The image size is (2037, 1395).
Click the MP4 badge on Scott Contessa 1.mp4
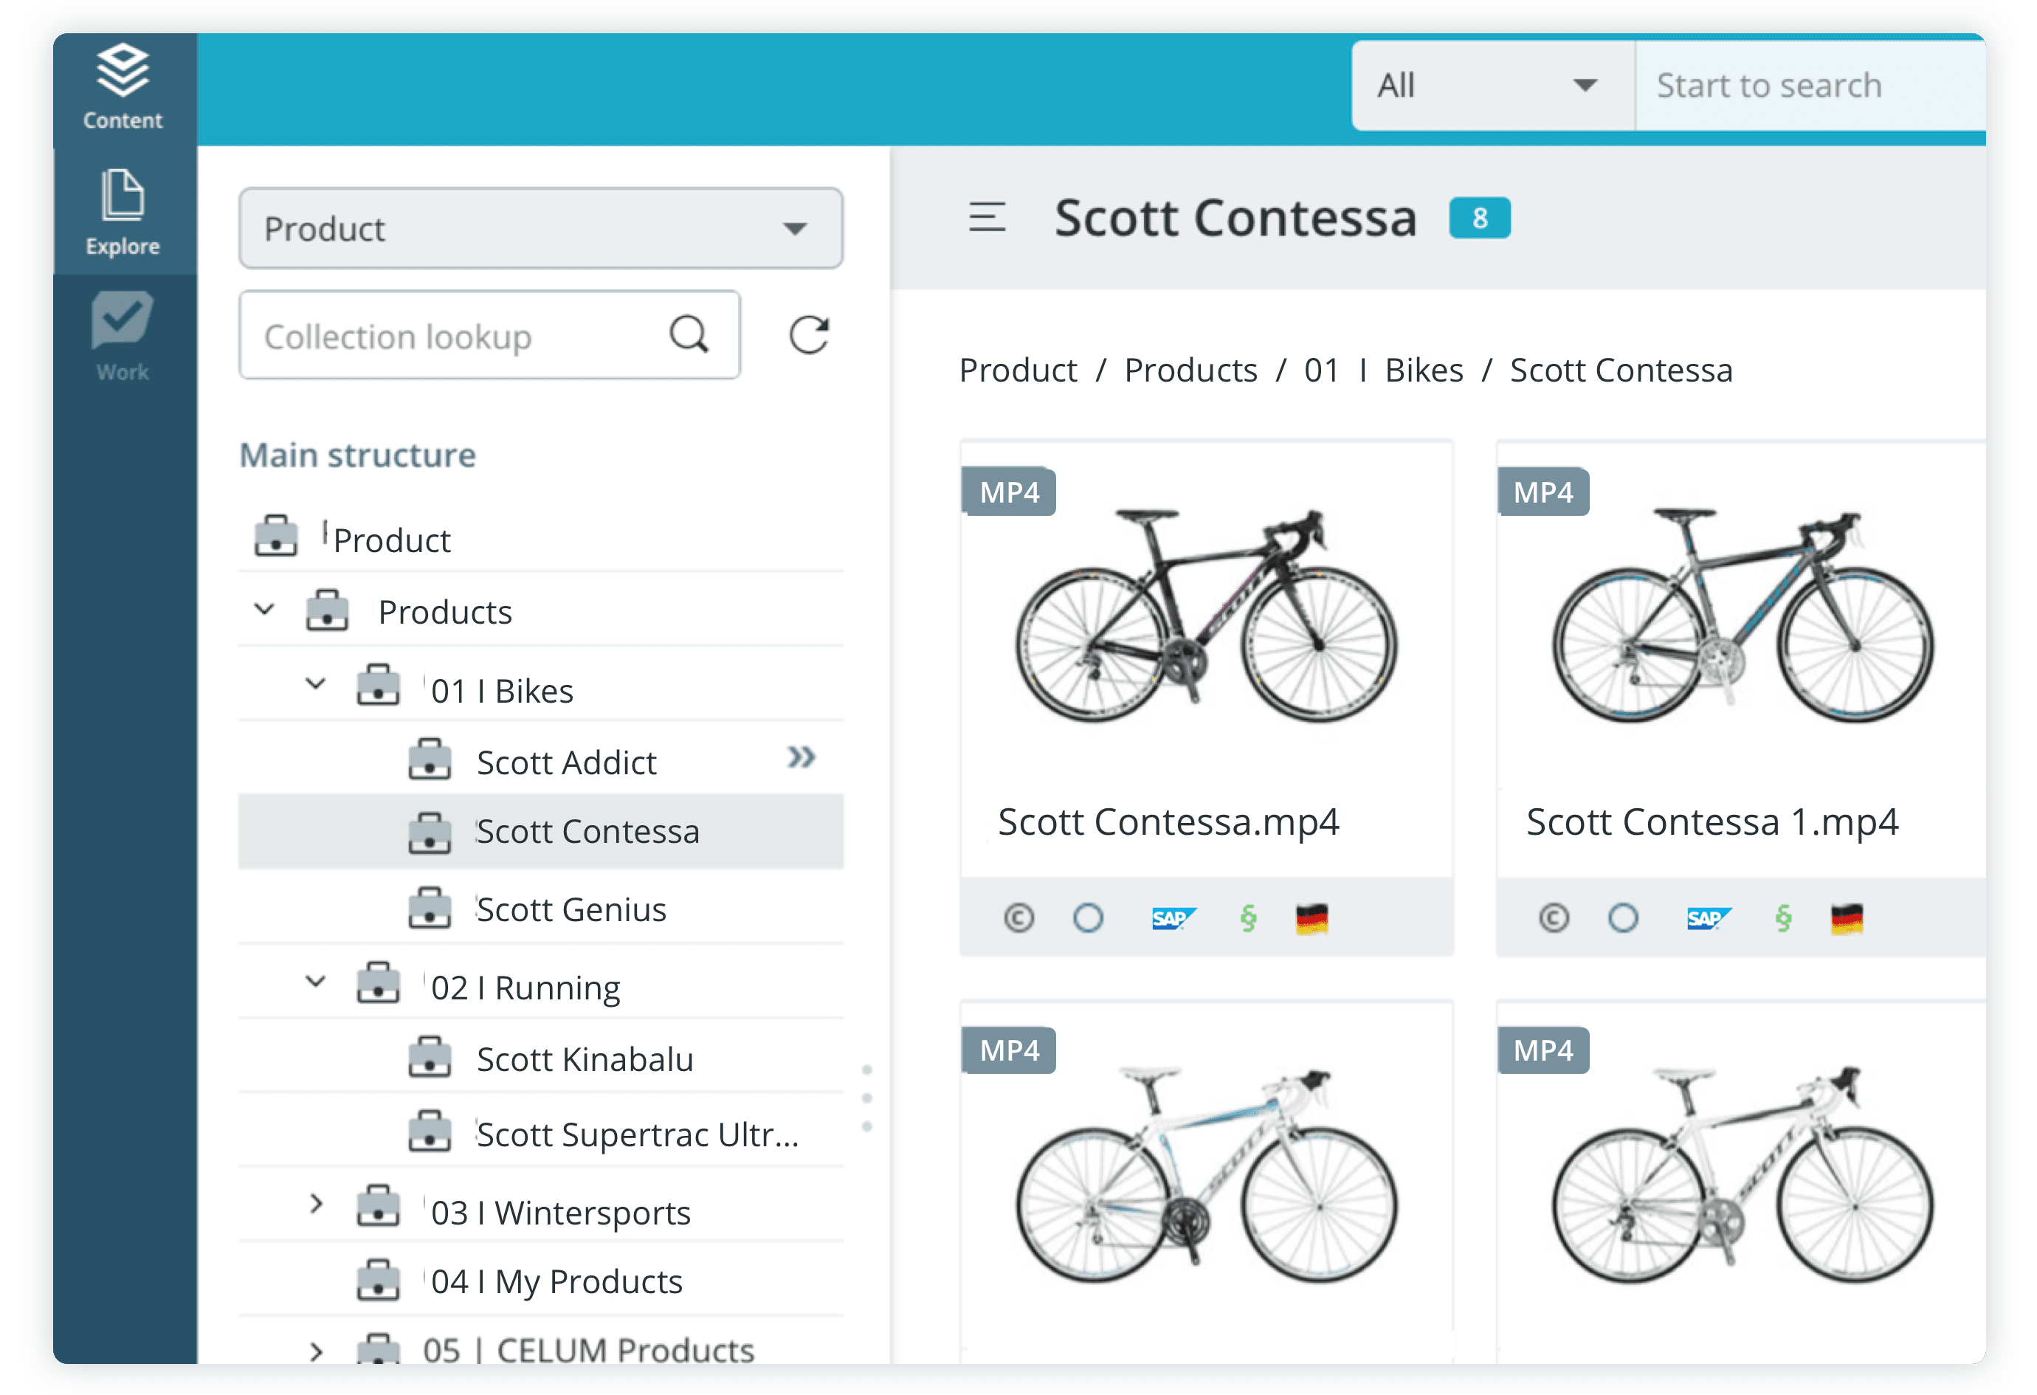[x=1543, y=492]
